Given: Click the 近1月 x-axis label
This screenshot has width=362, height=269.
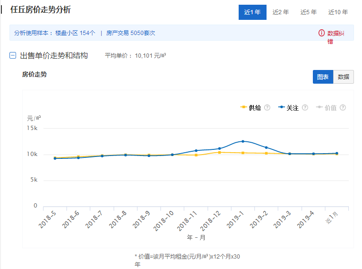Looking at the screenshot, I should (x=332, y=217).
